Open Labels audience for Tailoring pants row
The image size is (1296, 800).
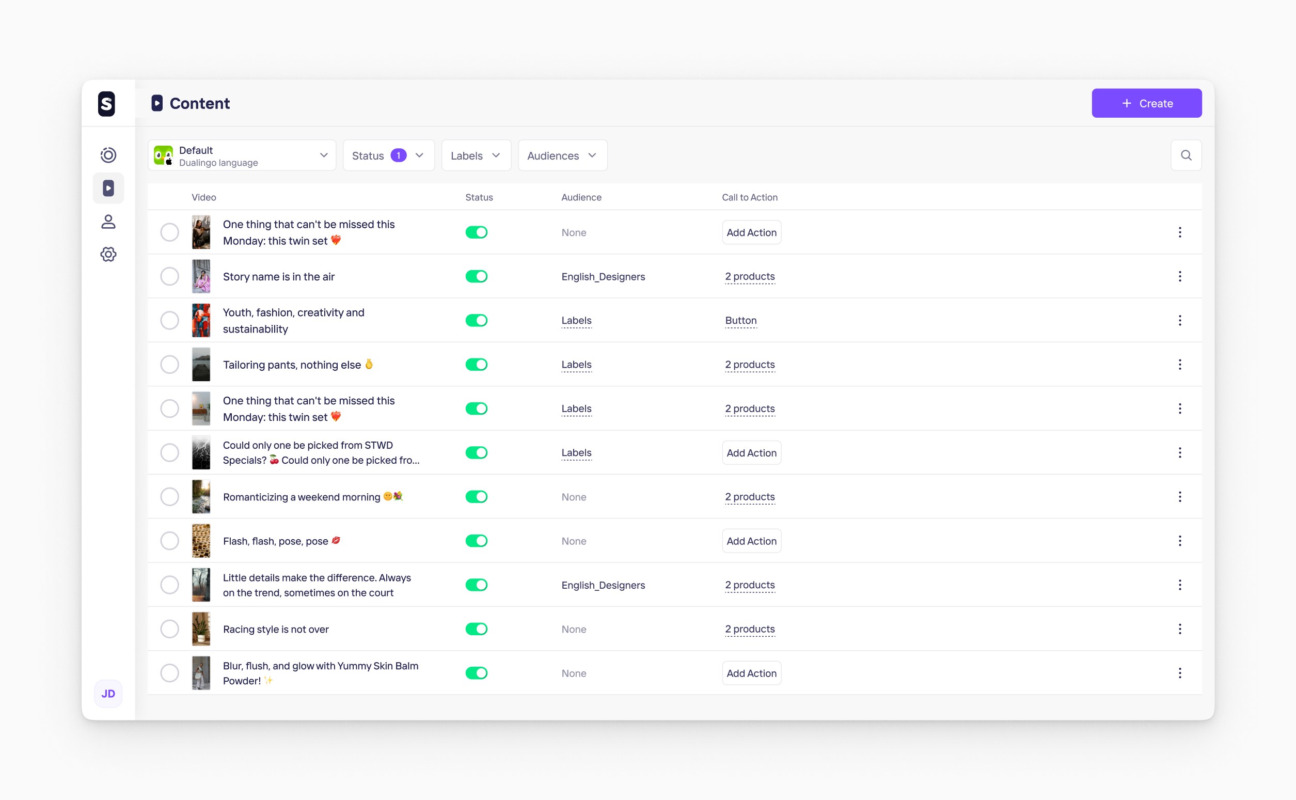[x=576, y=364]
